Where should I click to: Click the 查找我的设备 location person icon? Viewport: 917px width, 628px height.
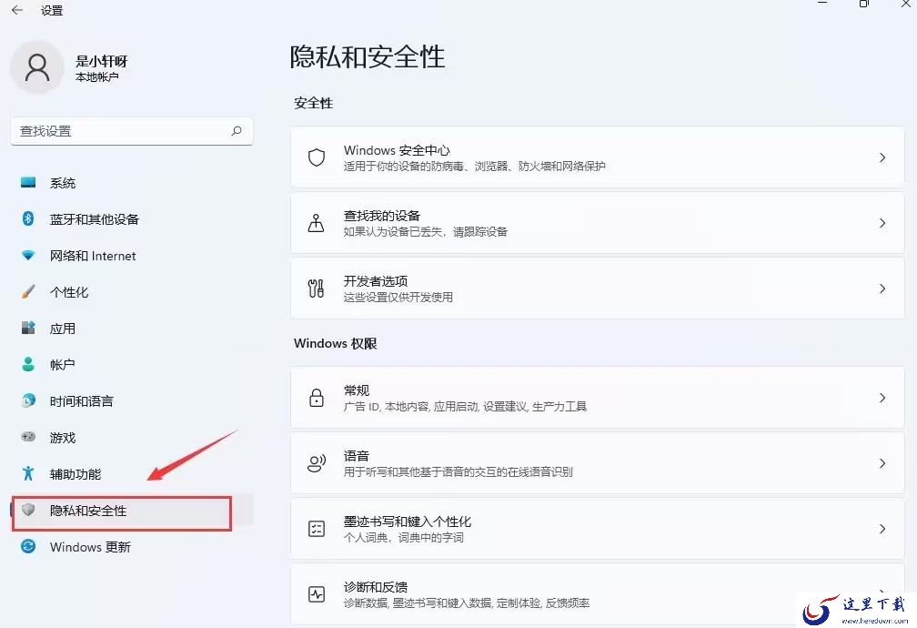pos(317,223)
